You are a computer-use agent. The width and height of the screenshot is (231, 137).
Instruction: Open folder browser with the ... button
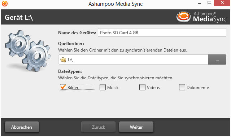[x=217, y=59]
